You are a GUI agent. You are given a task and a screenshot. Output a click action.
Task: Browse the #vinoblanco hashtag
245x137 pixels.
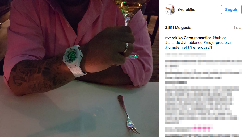[x=192, y=43]
